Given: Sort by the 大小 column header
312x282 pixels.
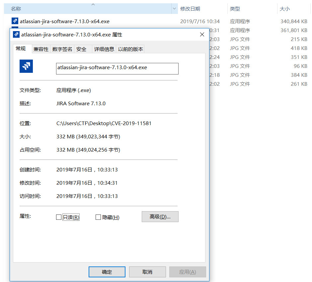Looking at the screenshot, I should coord(294,9).
